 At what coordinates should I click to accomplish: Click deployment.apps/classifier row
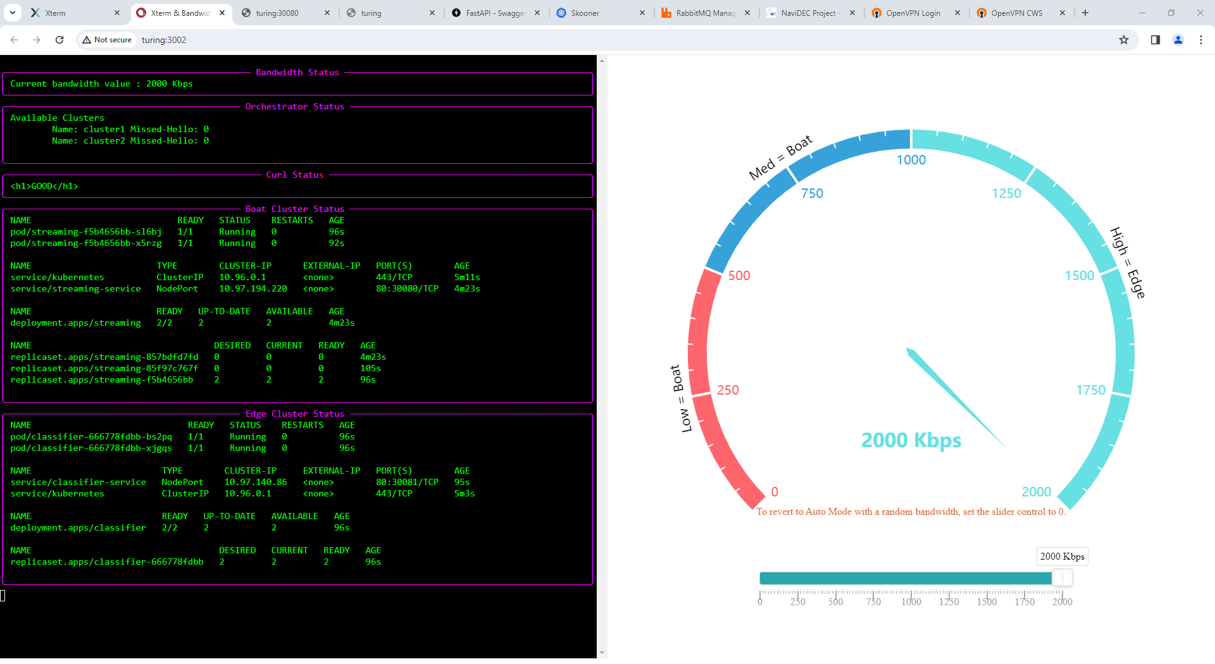coord(180,528)
